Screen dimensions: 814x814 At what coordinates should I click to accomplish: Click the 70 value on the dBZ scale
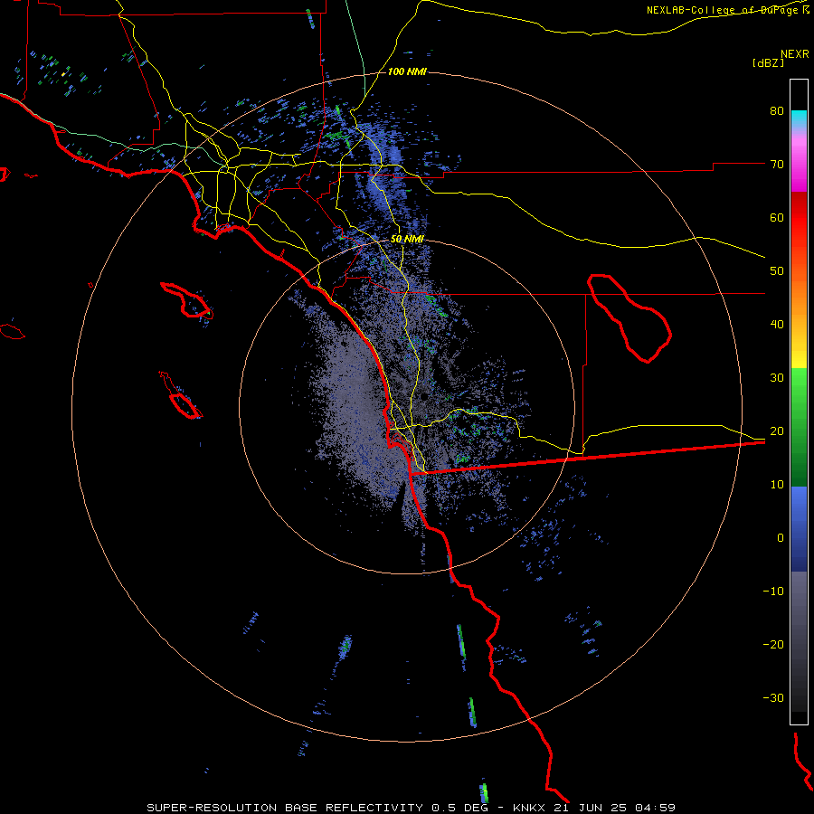[x=777, y=164]
